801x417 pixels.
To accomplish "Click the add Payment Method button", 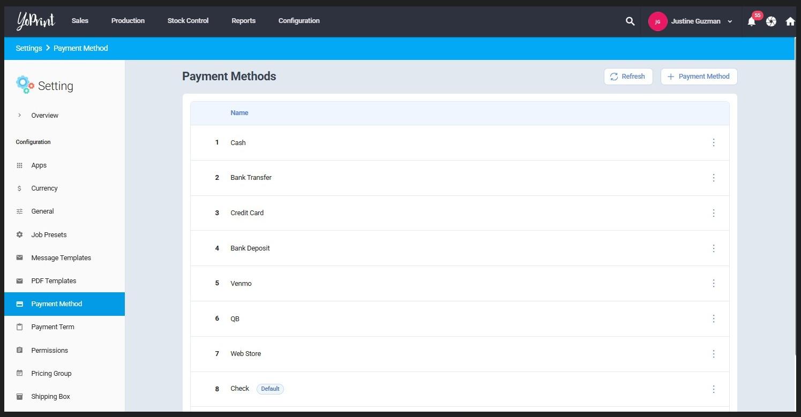I will (698, 77).
